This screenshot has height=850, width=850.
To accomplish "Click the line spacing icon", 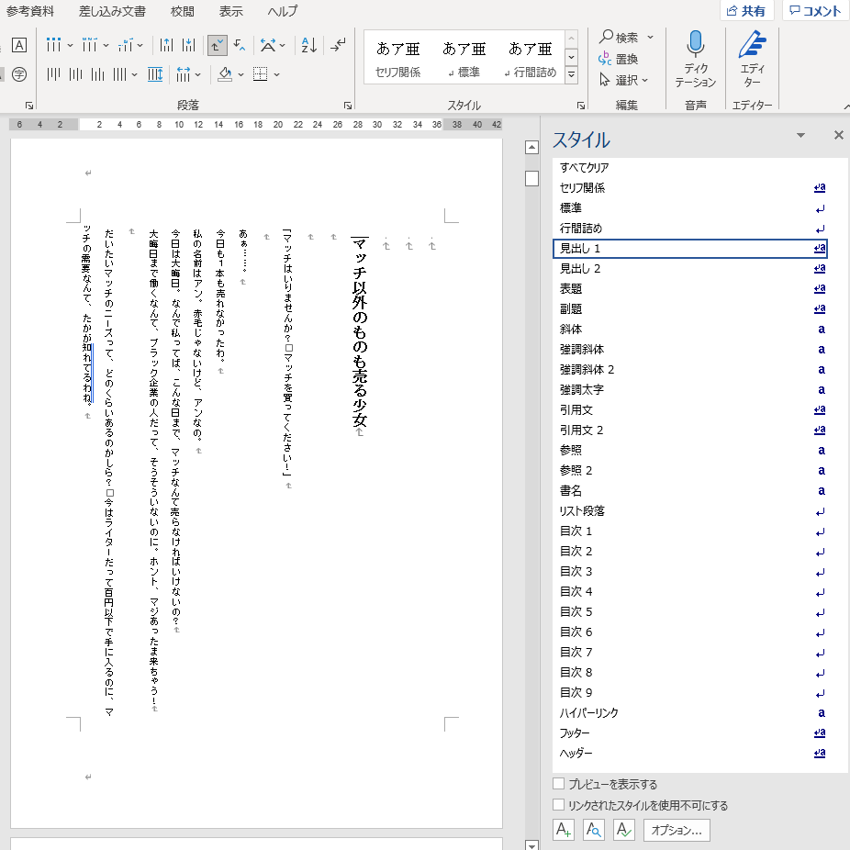I will (x=184, y=74).
